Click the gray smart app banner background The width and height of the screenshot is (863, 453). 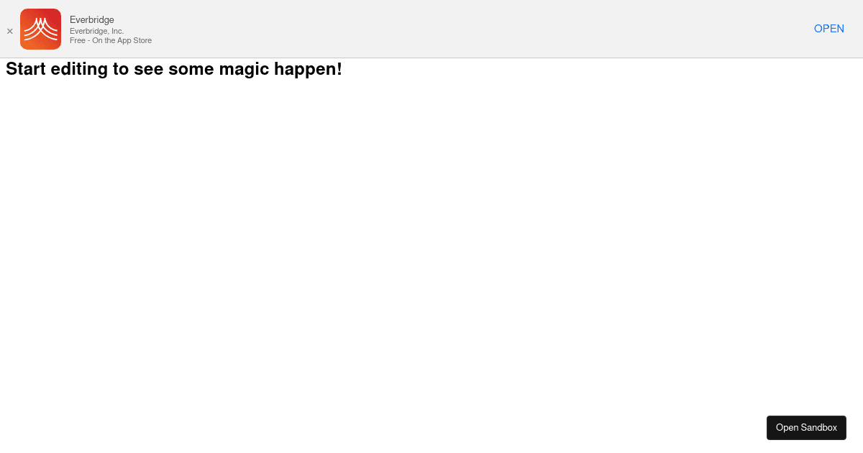tap(467, 29)
